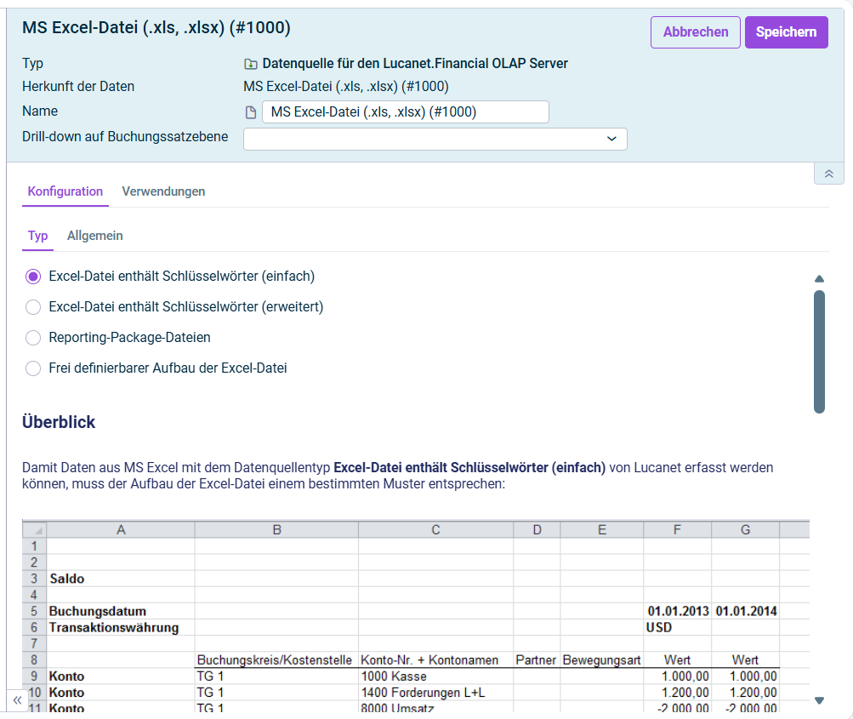The height and width of the screenshot is (719, 853).
Task: Collapse header with double-chevron up icon
Action: coord(828,174)
